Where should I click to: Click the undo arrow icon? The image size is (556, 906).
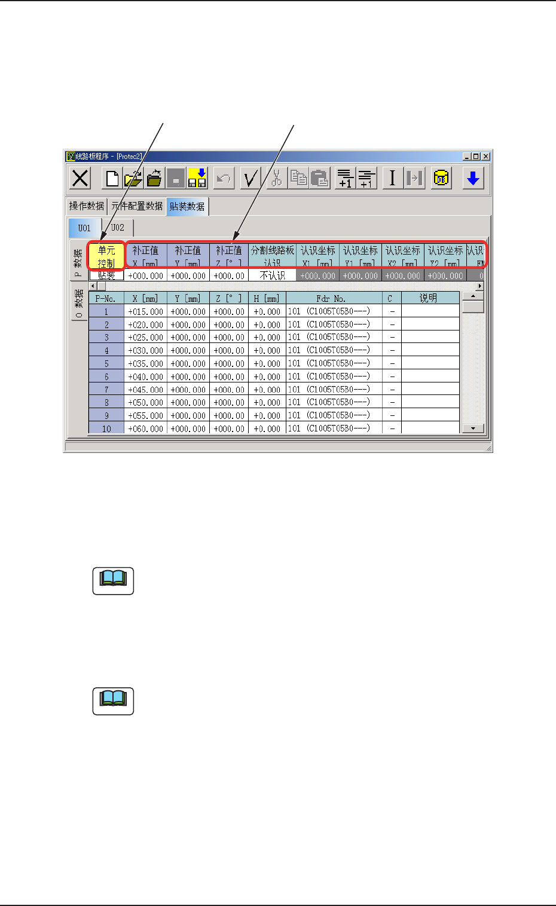coord(224,178)
